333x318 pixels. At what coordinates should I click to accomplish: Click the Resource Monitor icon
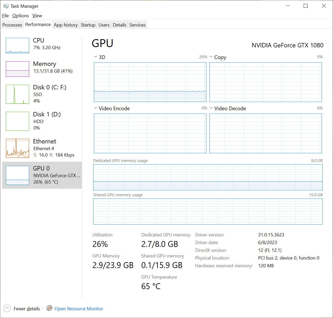tap(49, 308)
